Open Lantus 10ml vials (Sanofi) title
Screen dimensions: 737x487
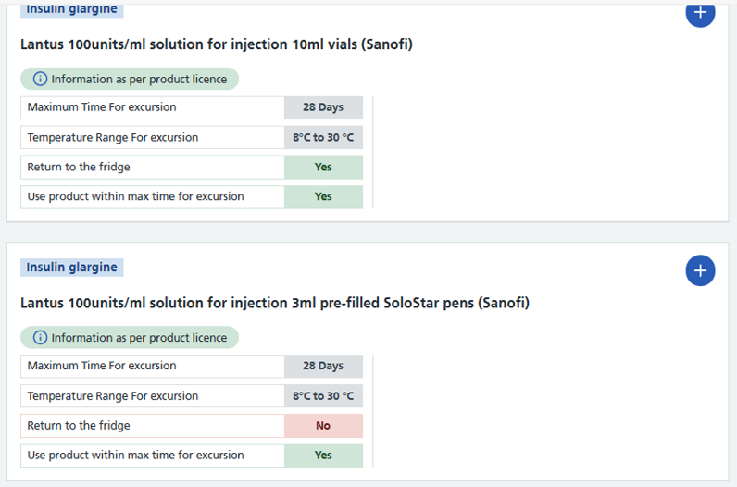pos(217,44)
